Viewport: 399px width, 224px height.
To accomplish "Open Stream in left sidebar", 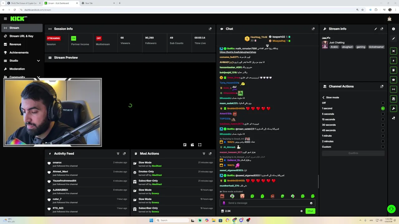I will click(x=21, y=28).
